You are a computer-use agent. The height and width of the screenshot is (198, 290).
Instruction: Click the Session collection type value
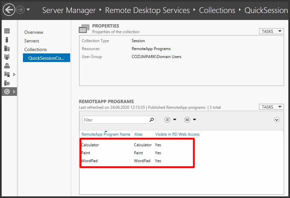pyautogui.click(x=138, y=41)
